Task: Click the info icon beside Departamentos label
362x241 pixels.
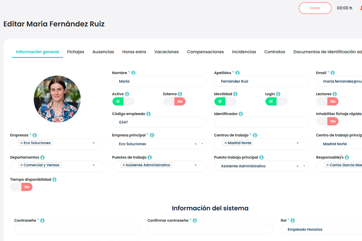Action: click(42, 158)
